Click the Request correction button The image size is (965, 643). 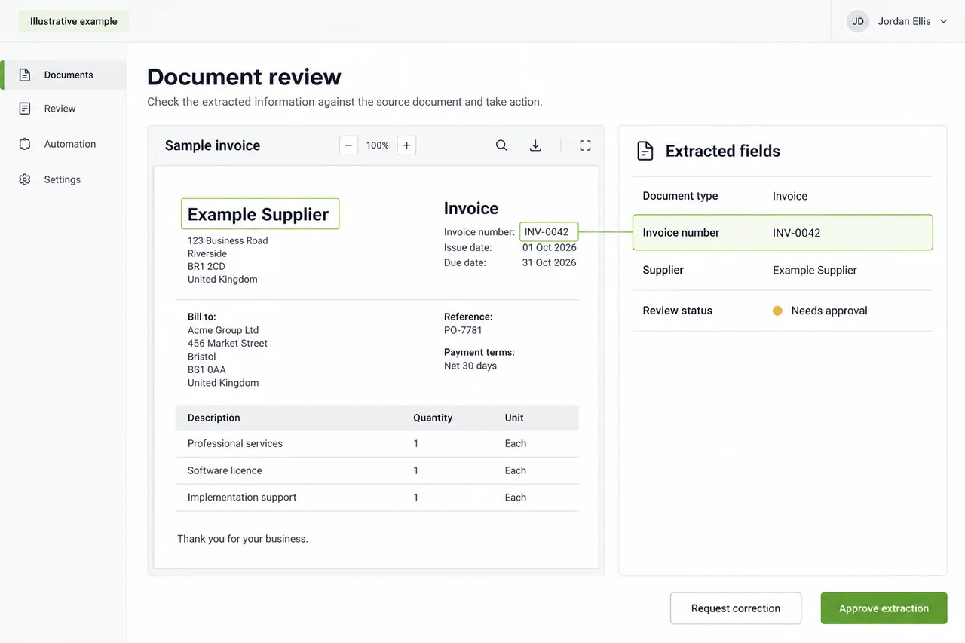(736, 608)
